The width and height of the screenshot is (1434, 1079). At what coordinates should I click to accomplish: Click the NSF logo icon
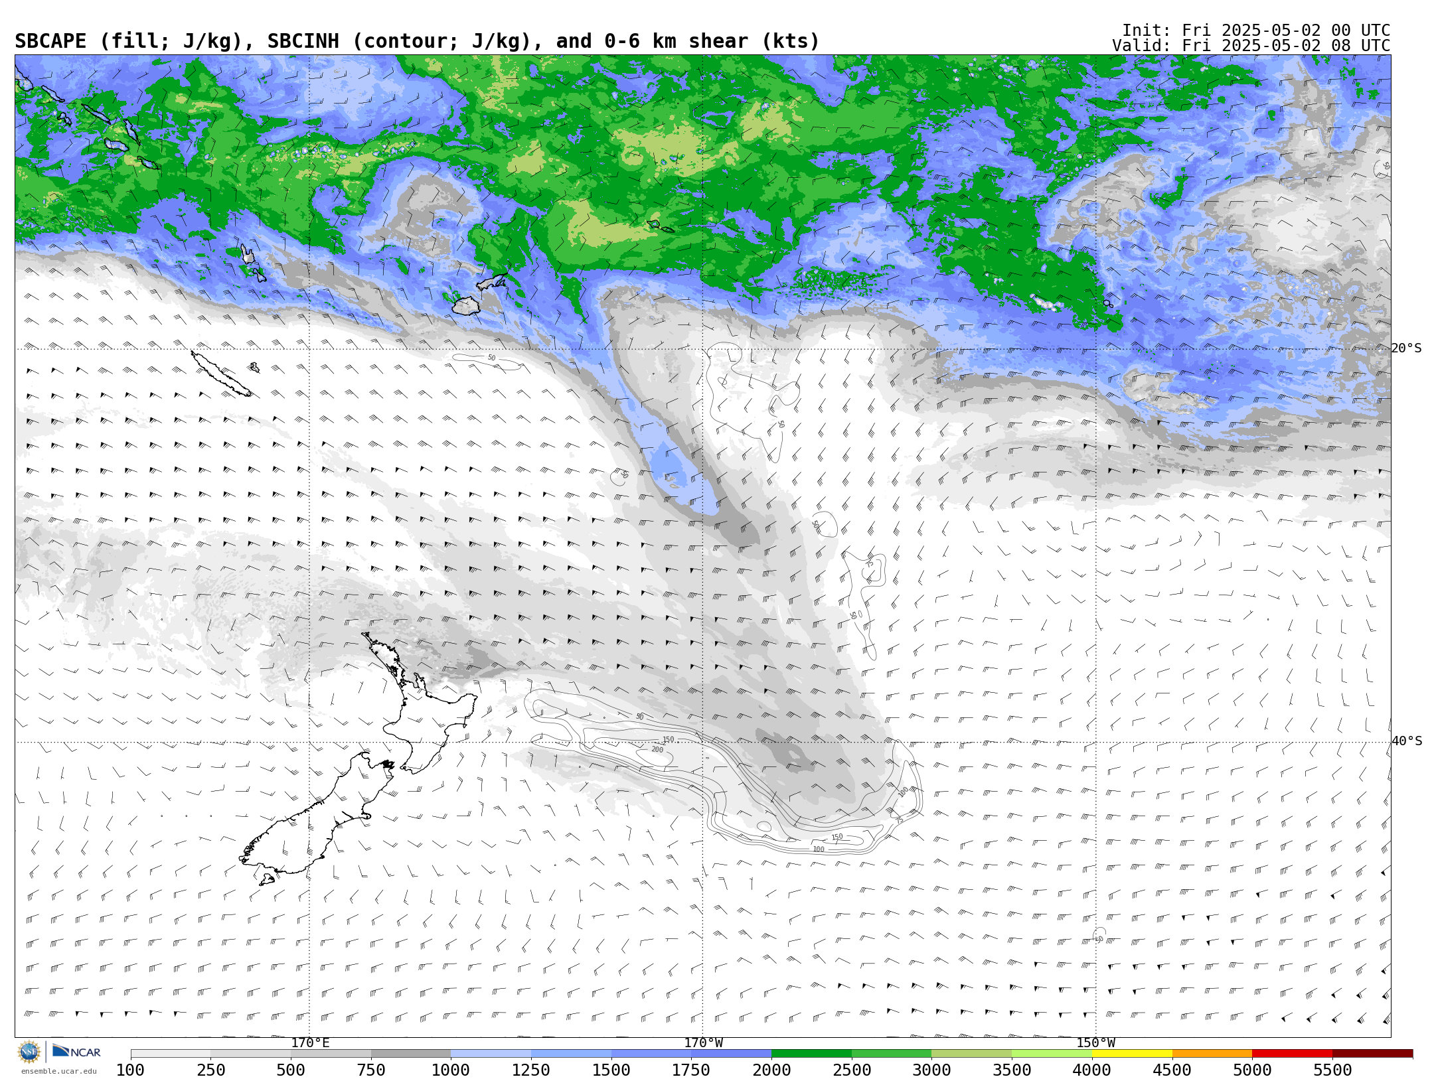point(29,1052)
